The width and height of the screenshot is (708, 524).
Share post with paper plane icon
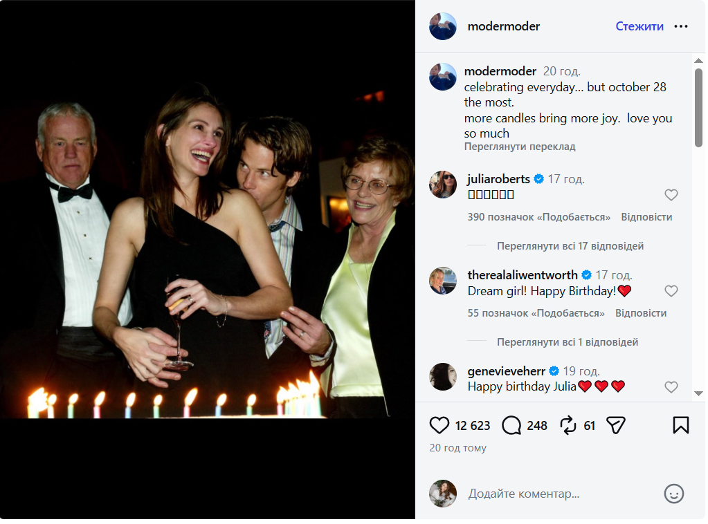[615, 425]
